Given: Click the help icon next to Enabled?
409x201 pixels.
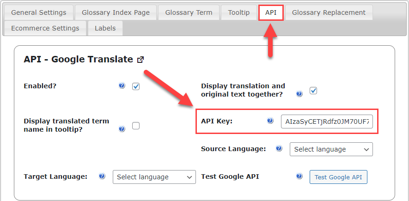Looking at the screenshot, I should tap(122, 85).
